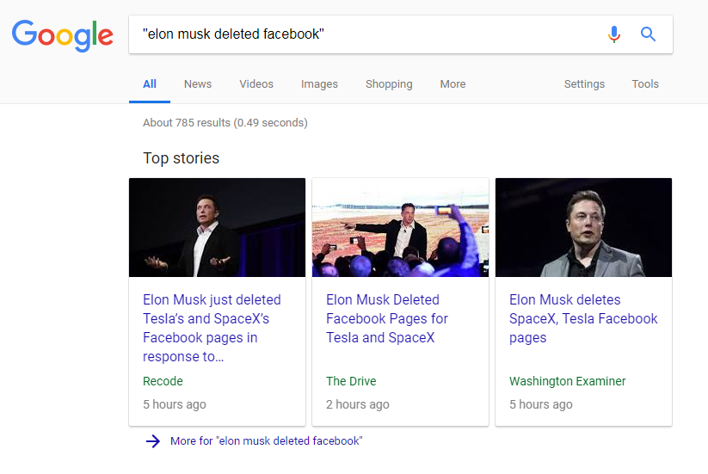Open search Tools options
This screenshot has height=474, width=708.
(x=645, y=84)
